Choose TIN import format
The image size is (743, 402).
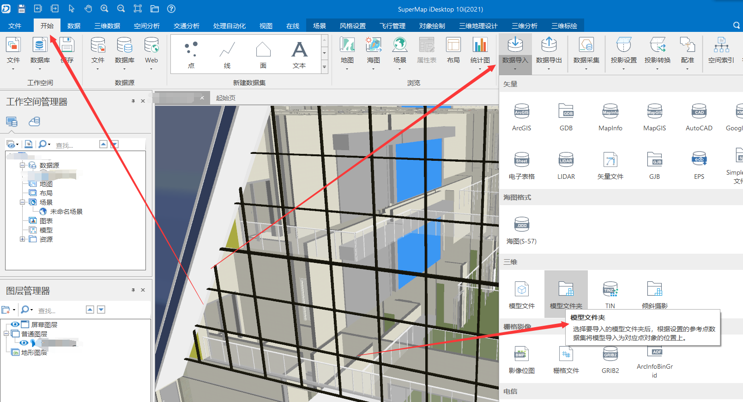(x=610, y=295)
